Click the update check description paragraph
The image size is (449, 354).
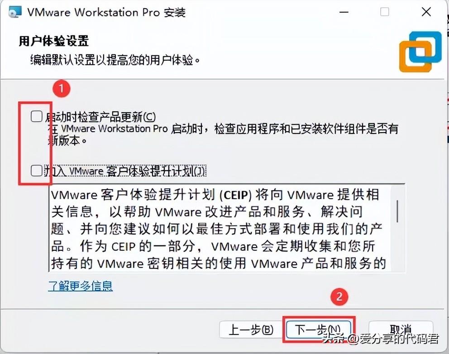pos(223,134)
